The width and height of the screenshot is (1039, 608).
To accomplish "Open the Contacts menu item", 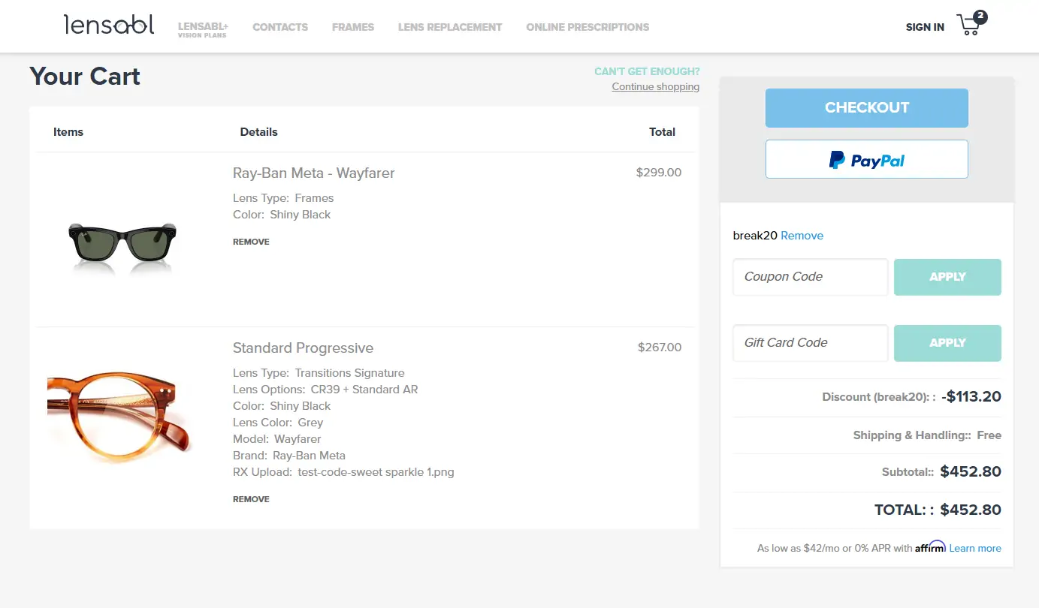I will [x=280, y=27].
